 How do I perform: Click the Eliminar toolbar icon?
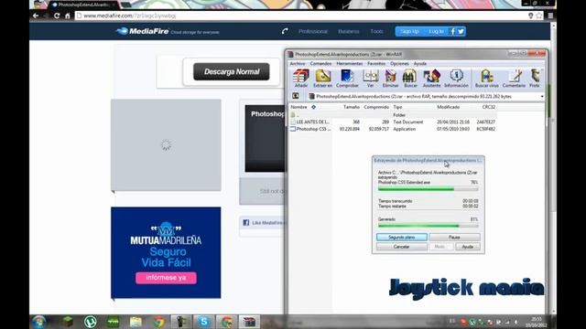[390, 79]
